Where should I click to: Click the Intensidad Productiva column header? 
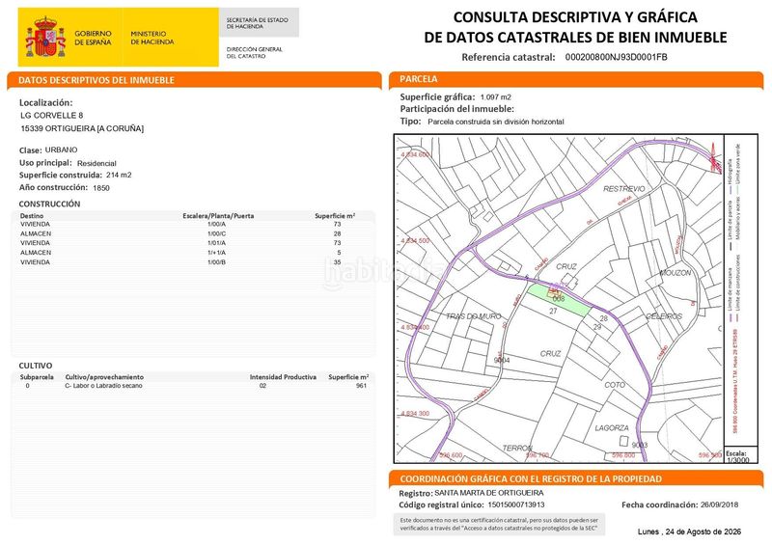tap(283, 377)
